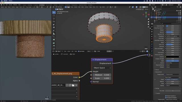Viewport: 182px width, 102px height.
Task: Open the Object Space dropdown in Properties panel
Action: [x=172, y=77]
